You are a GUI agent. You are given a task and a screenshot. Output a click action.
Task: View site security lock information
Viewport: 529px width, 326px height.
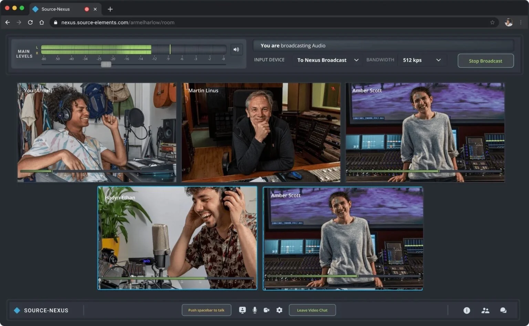click(x=55, y=22)
